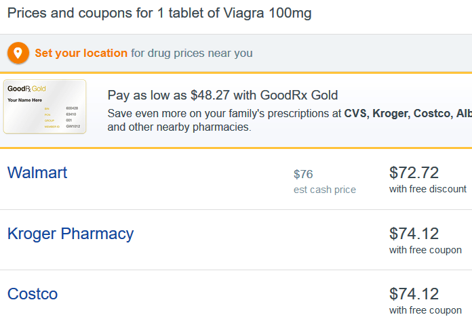Open the Walmart pharmacy link
The image size is (472, 319).
(x=37, y=173)
